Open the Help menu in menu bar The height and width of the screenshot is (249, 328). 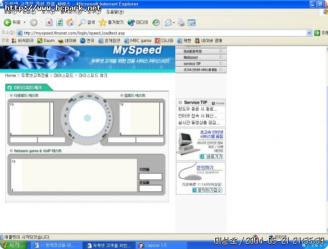pos(115,12)
